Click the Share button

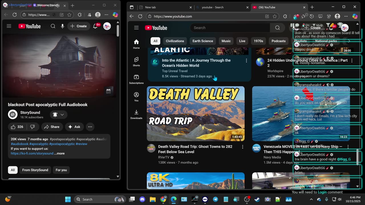(x=52, y=127)
